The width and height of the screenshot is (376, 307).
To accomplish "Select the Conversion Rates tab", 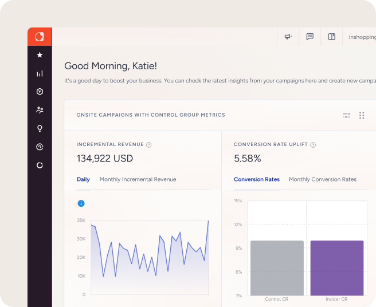I will coord(257,179).
